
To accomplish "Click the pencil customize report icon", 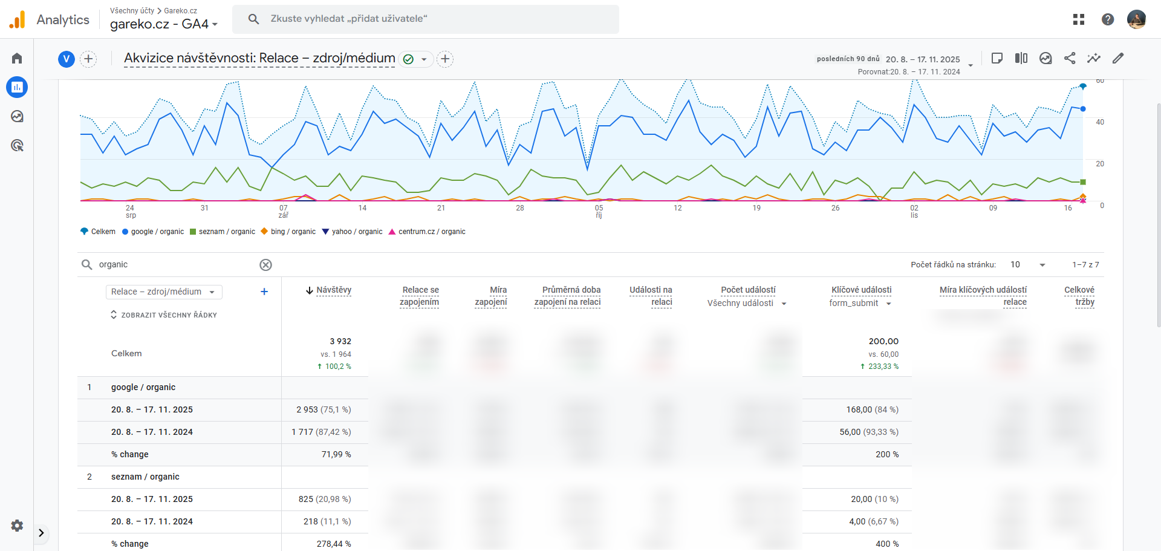I will [1118, 58].
